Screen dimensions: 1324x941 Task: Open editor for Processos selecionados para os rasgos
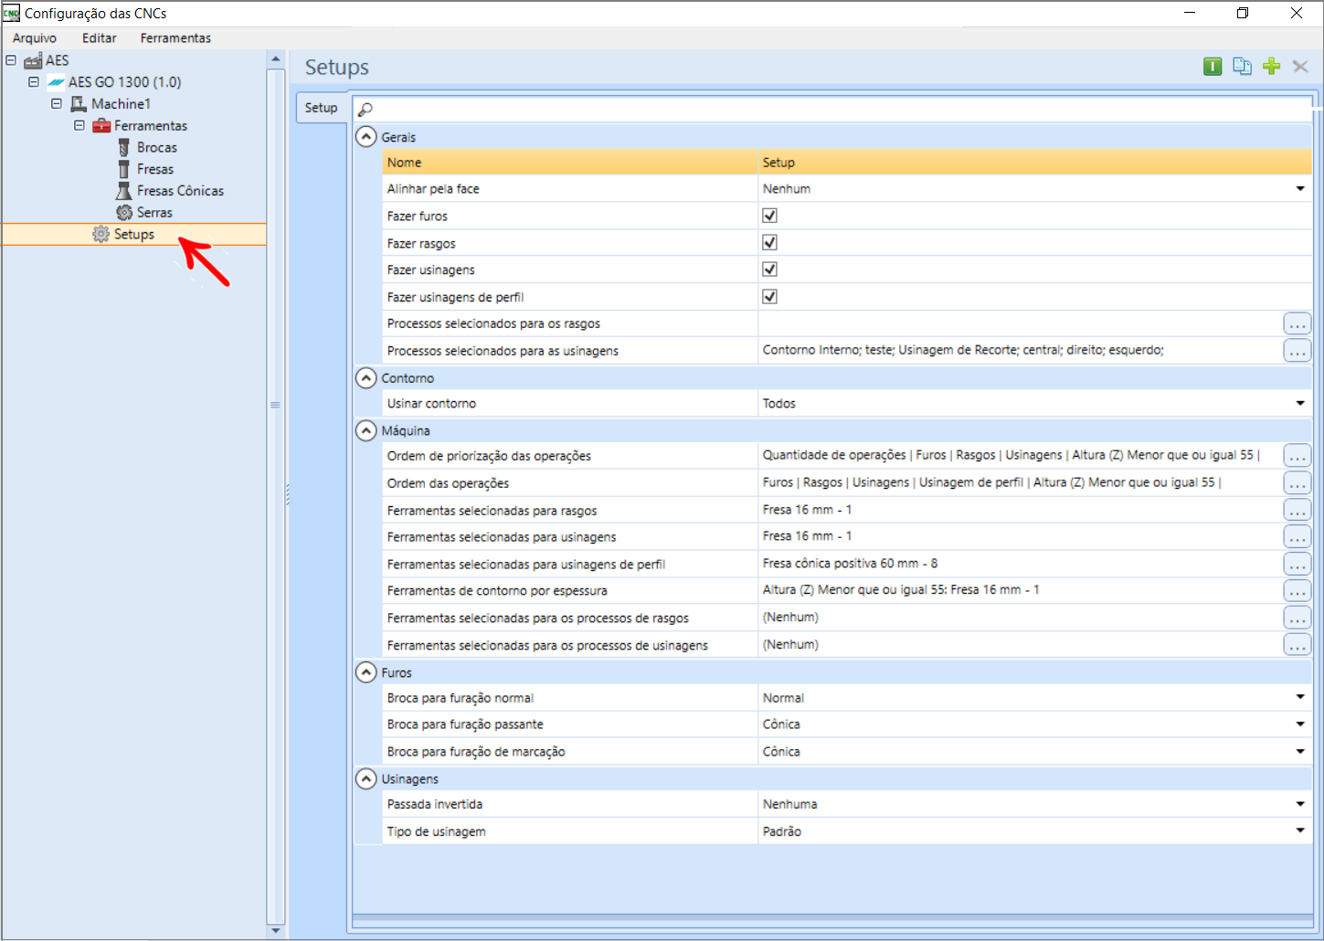click(1297, 323)
